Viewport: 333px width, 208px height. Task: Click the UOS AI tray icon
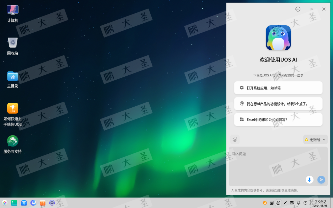[x=278, y=203]
